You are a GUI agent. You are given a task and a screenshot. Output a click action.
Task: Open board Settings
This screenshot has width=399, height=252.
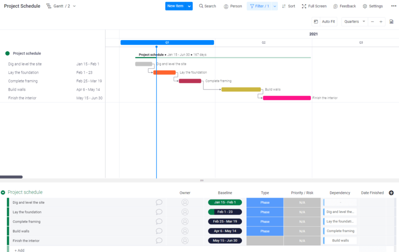[373, 6]
